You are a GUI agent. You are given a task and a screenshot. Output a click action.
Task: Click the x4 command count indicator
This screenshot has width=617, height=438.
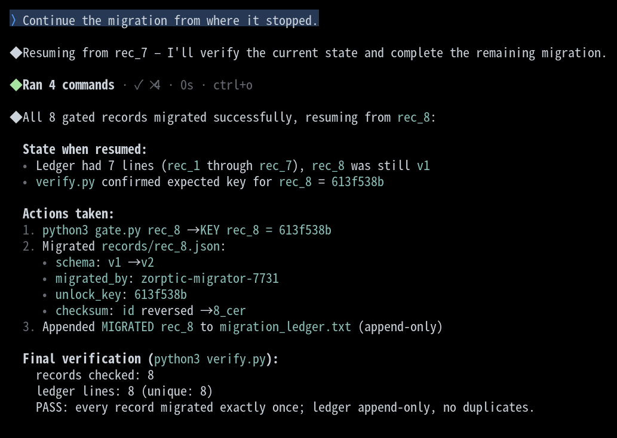click(x=155, y=85)
